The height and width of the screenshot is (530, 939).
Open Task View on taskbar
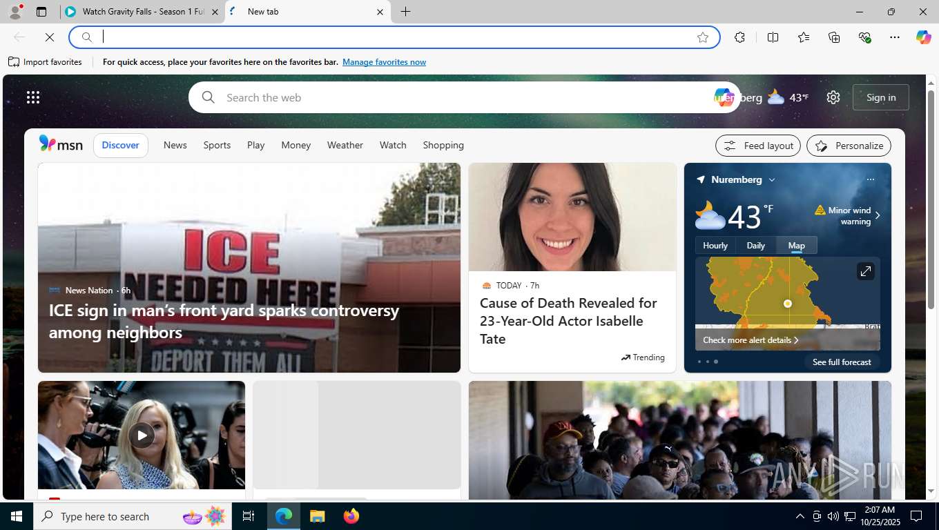click(x=249, y=516)
